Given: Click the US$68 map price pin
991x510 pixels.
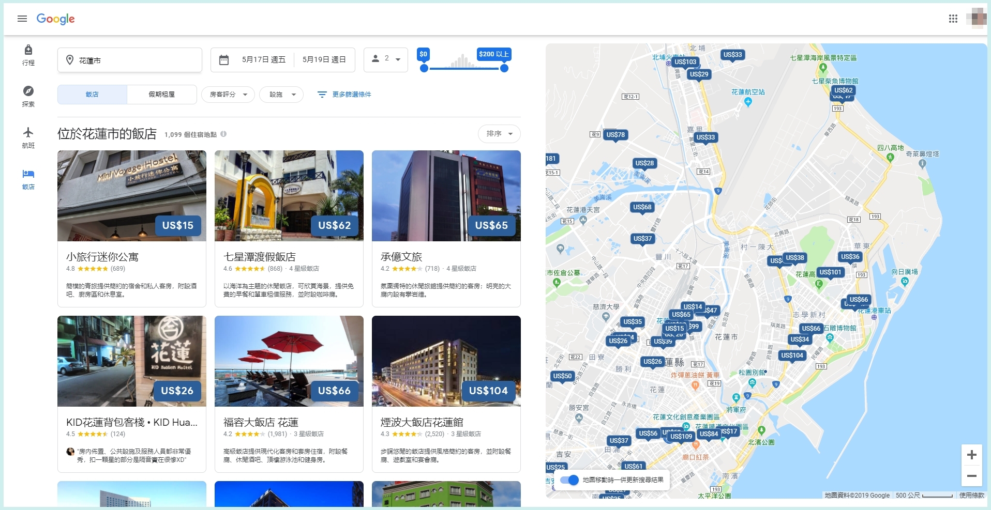Looking at the screenshot, I should pos(642,207).
